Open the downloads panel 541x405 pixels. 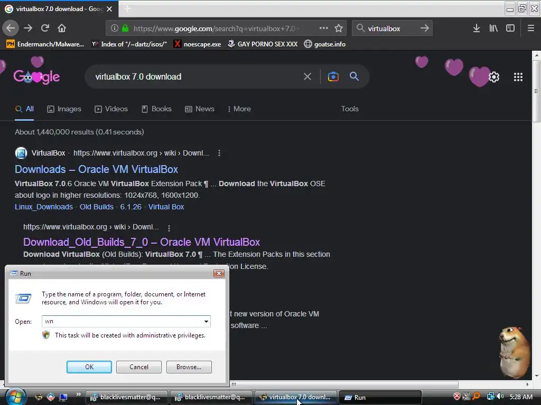click(477, 28)
